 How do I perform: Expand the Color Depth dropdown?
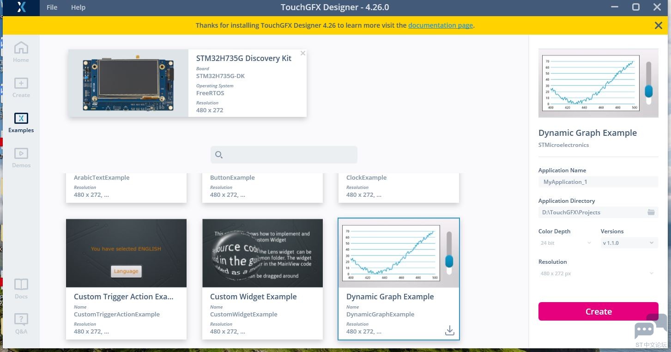click(x=566, y=243)
